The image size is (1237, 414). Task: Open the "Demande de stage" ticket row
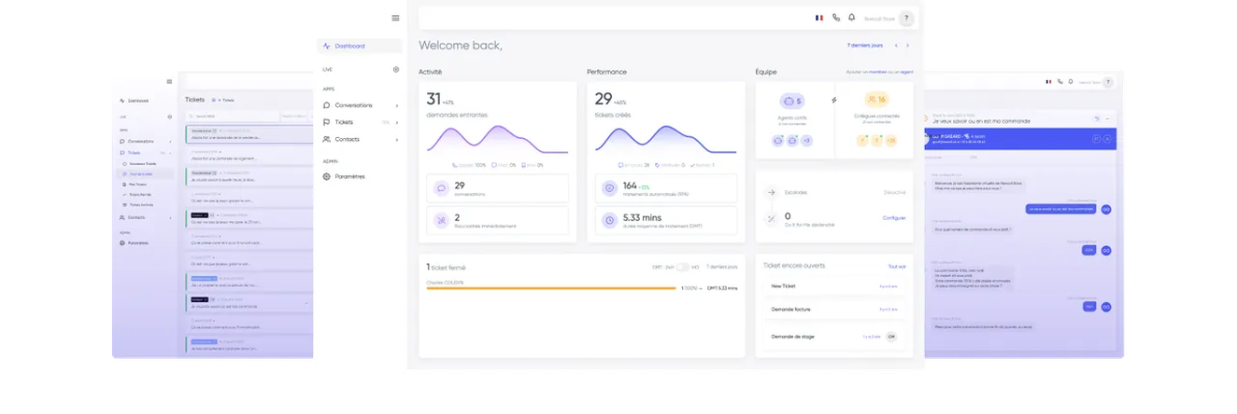(834, 337)
